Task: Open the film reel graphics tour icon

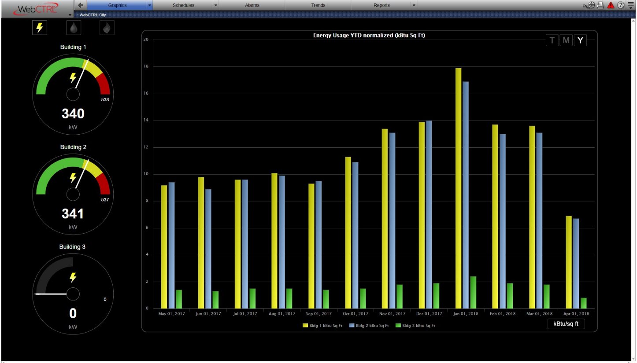Action: click(591, 4)
